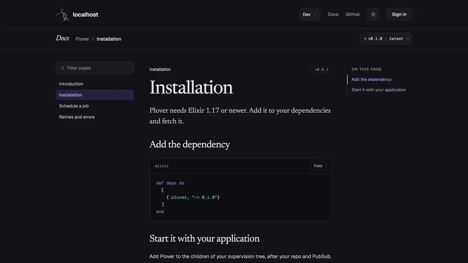468x263 pixels.
Task: Open the Introduction sidebar page
Action: click(x=95, y=84)
